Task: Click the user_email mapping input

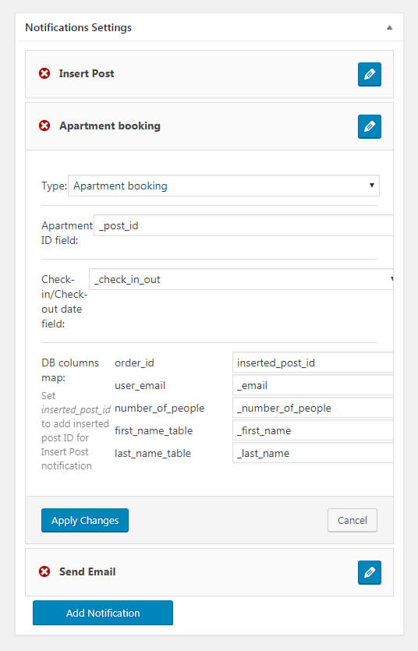Action: coord(313,385)
